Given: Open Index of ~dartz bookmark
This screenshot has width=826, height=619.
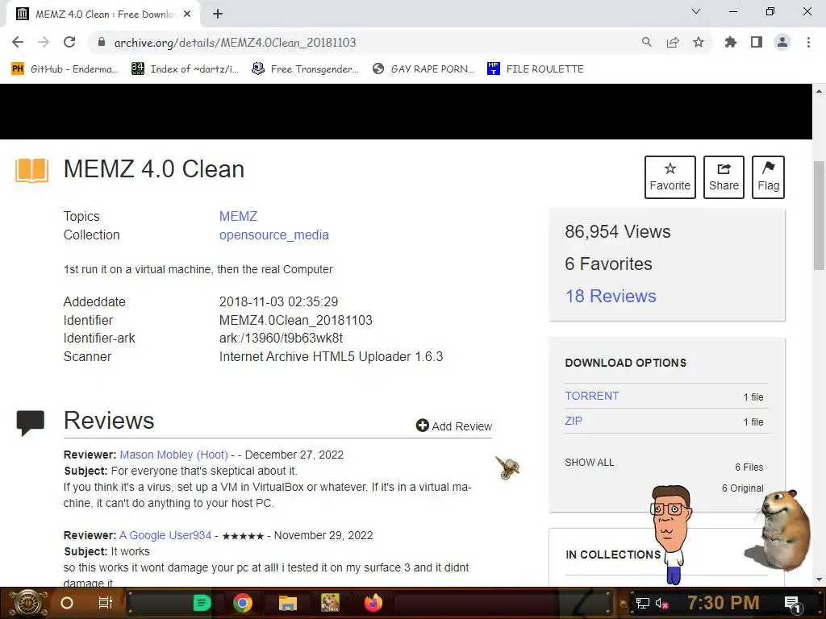Looking at the screenshot, I should pos(185,69).
